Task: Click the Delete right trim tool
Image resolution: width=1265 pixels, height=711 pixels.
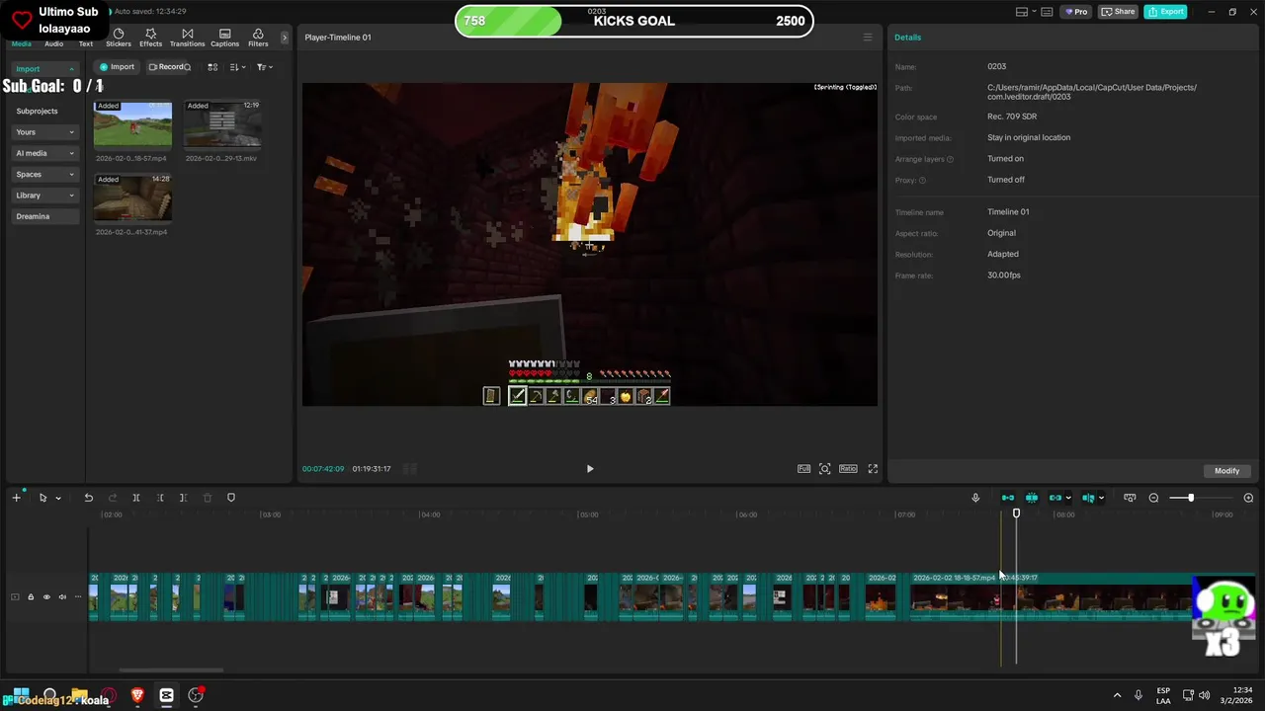Action: [183, 498]
